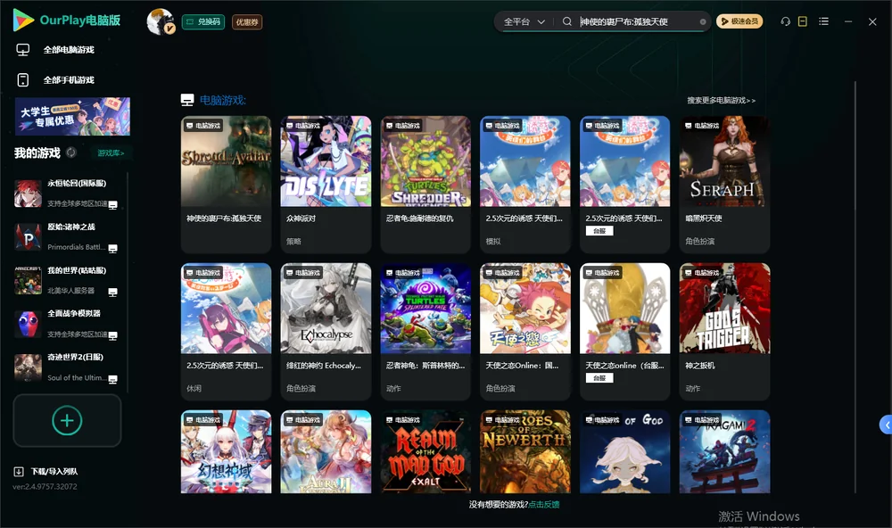The image size is (892, 528).
Task: Click the 下载/导入列队 download icon
Action: click(19, 472)
